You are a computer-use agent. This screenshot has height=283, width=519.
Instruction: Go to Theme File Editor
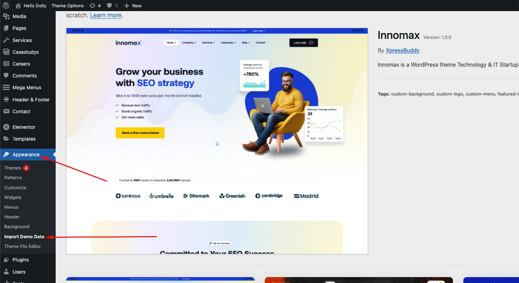click(x=23, y=246)
